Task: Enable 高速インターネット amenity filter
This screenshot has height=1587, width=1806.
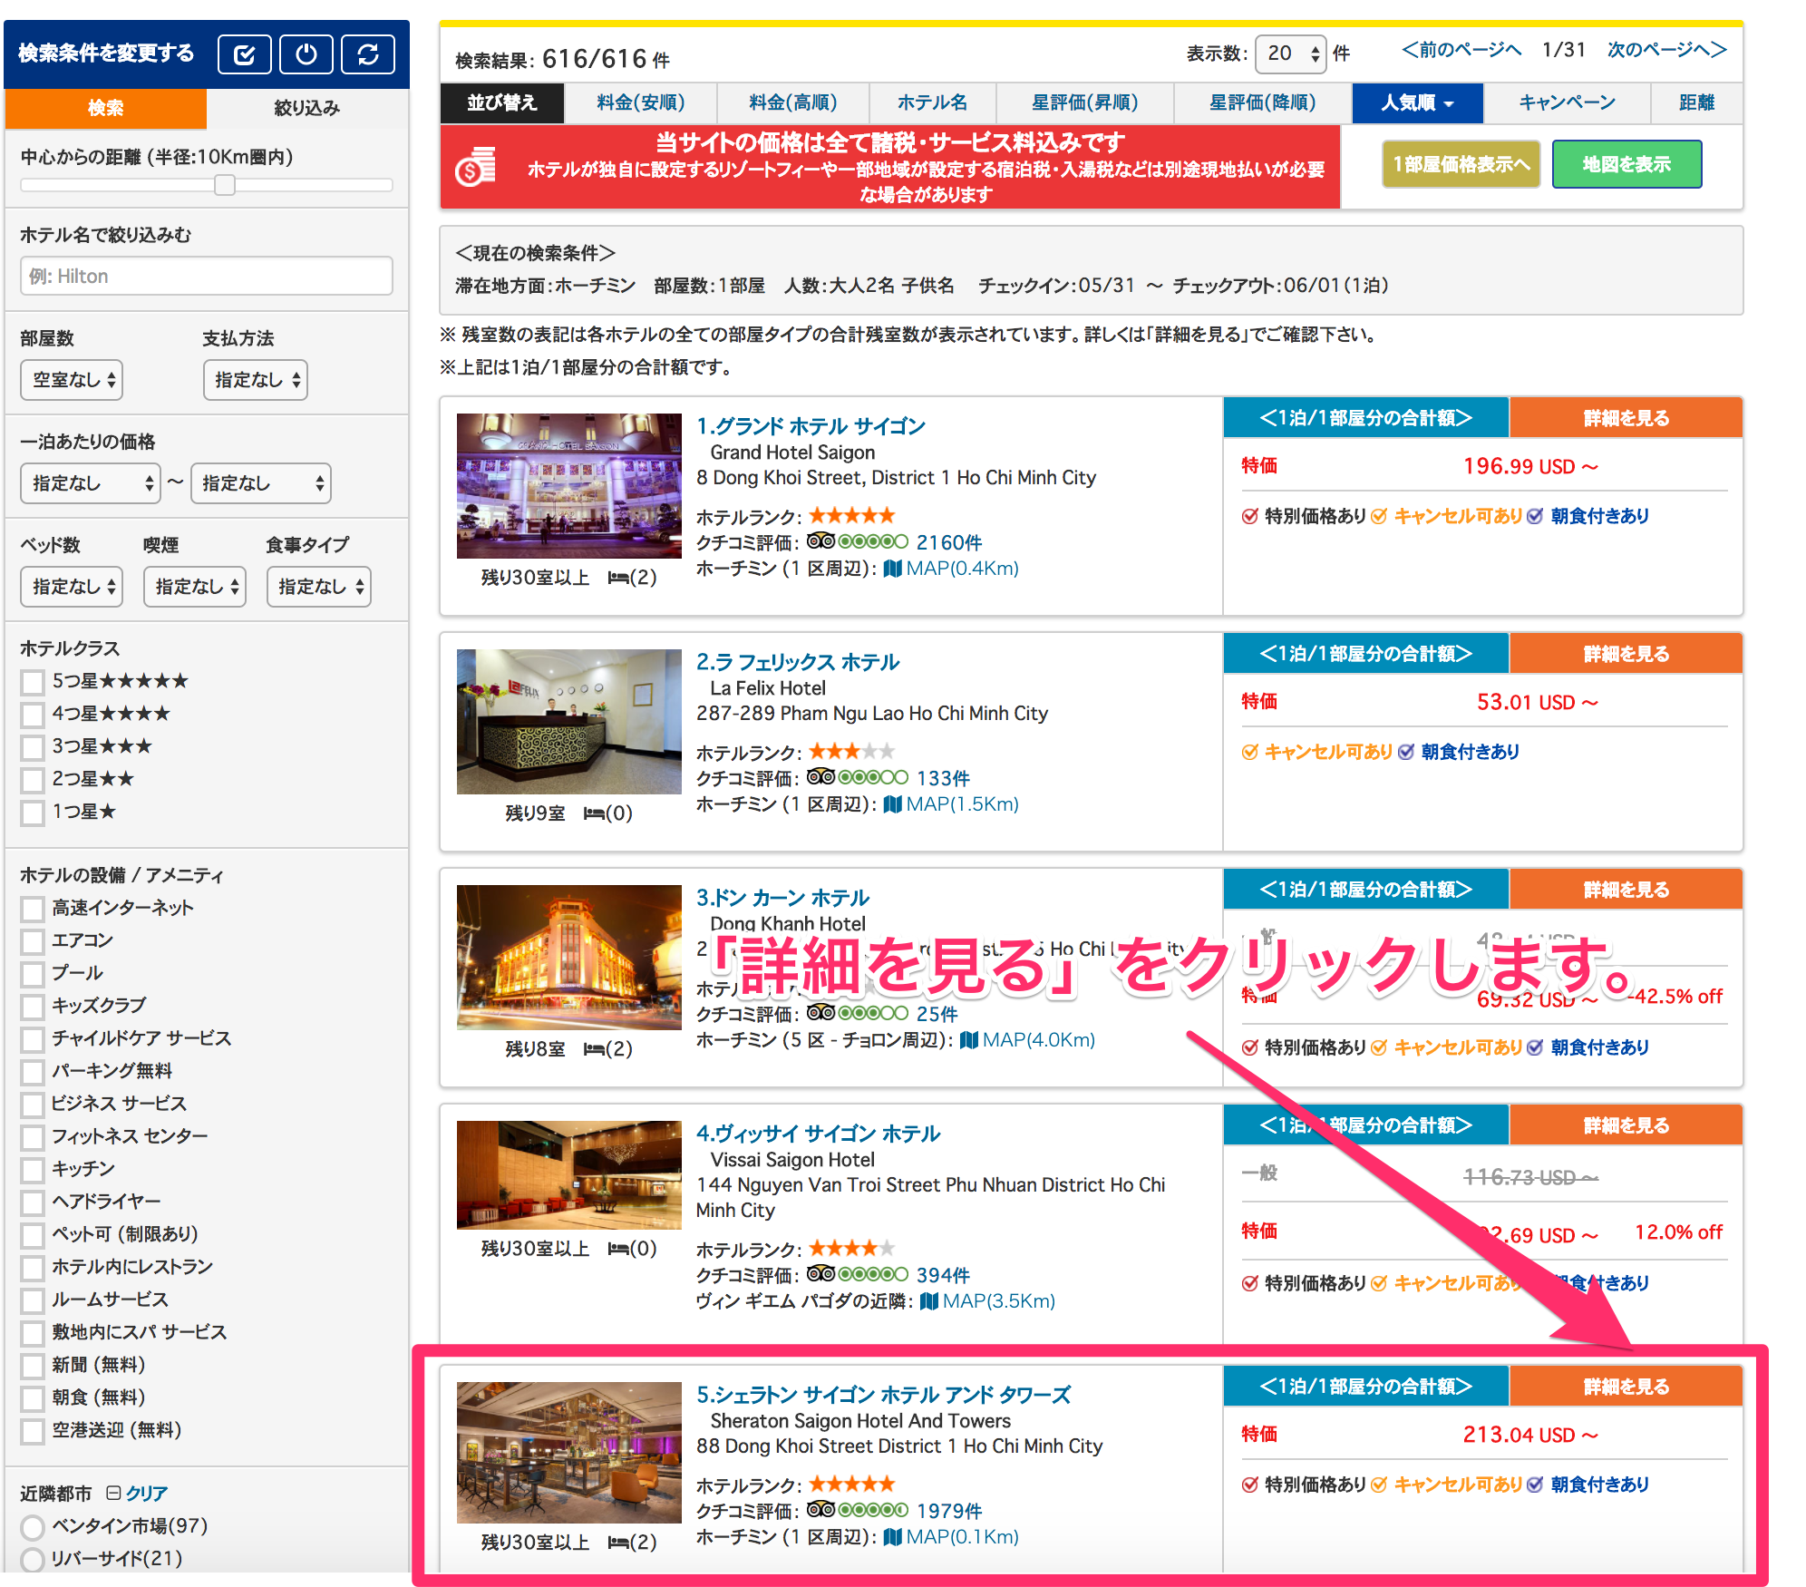Action: tap(33, 909)
